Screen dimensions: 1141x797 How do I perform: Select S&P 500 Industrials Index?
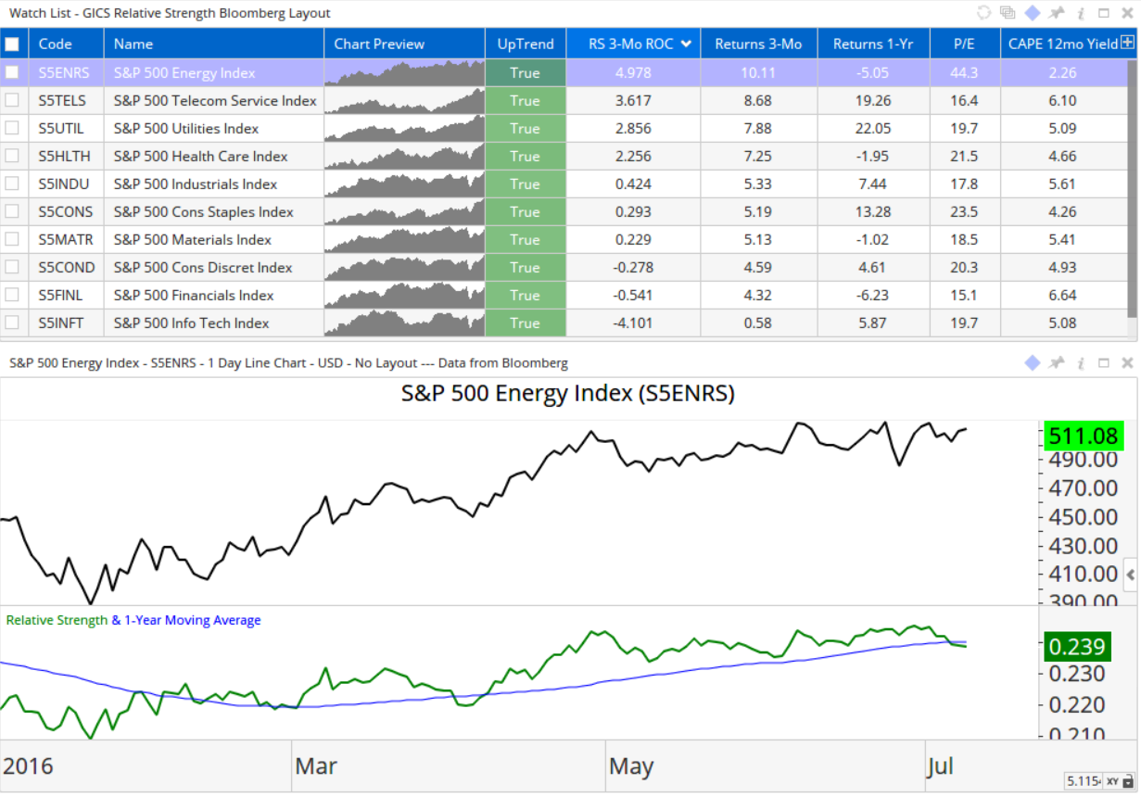point(196,183)
